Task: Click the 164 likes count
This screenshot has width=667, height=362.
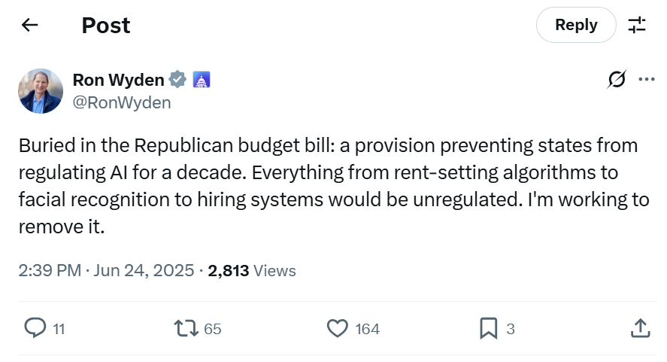Action: [367, 329]
